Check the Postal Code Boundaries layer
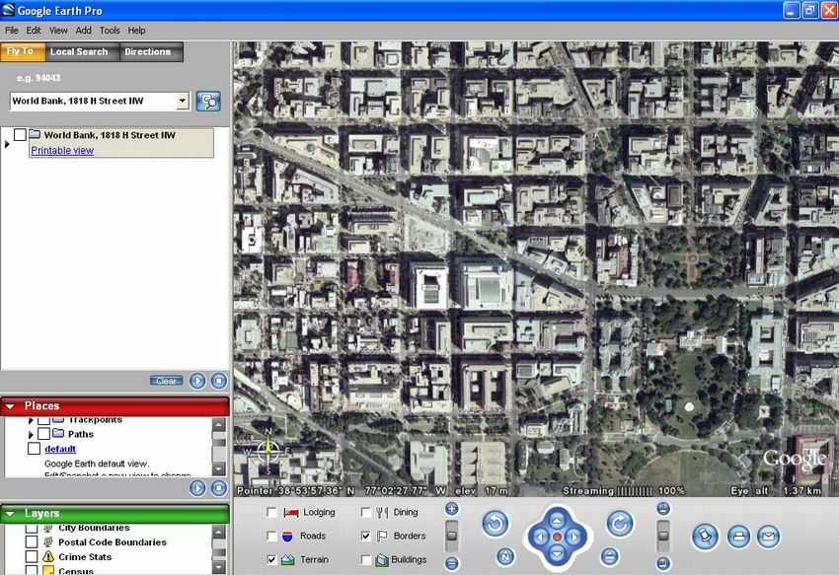Image resolution: width=839 pixels, height=575 pixels. tap(32, 541)
